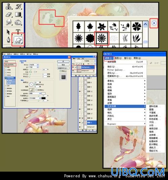Click Cancel in the Layer Style dialog
Image resolution: width=168 pixels, height=180 pixels.
tap(63, 65)
